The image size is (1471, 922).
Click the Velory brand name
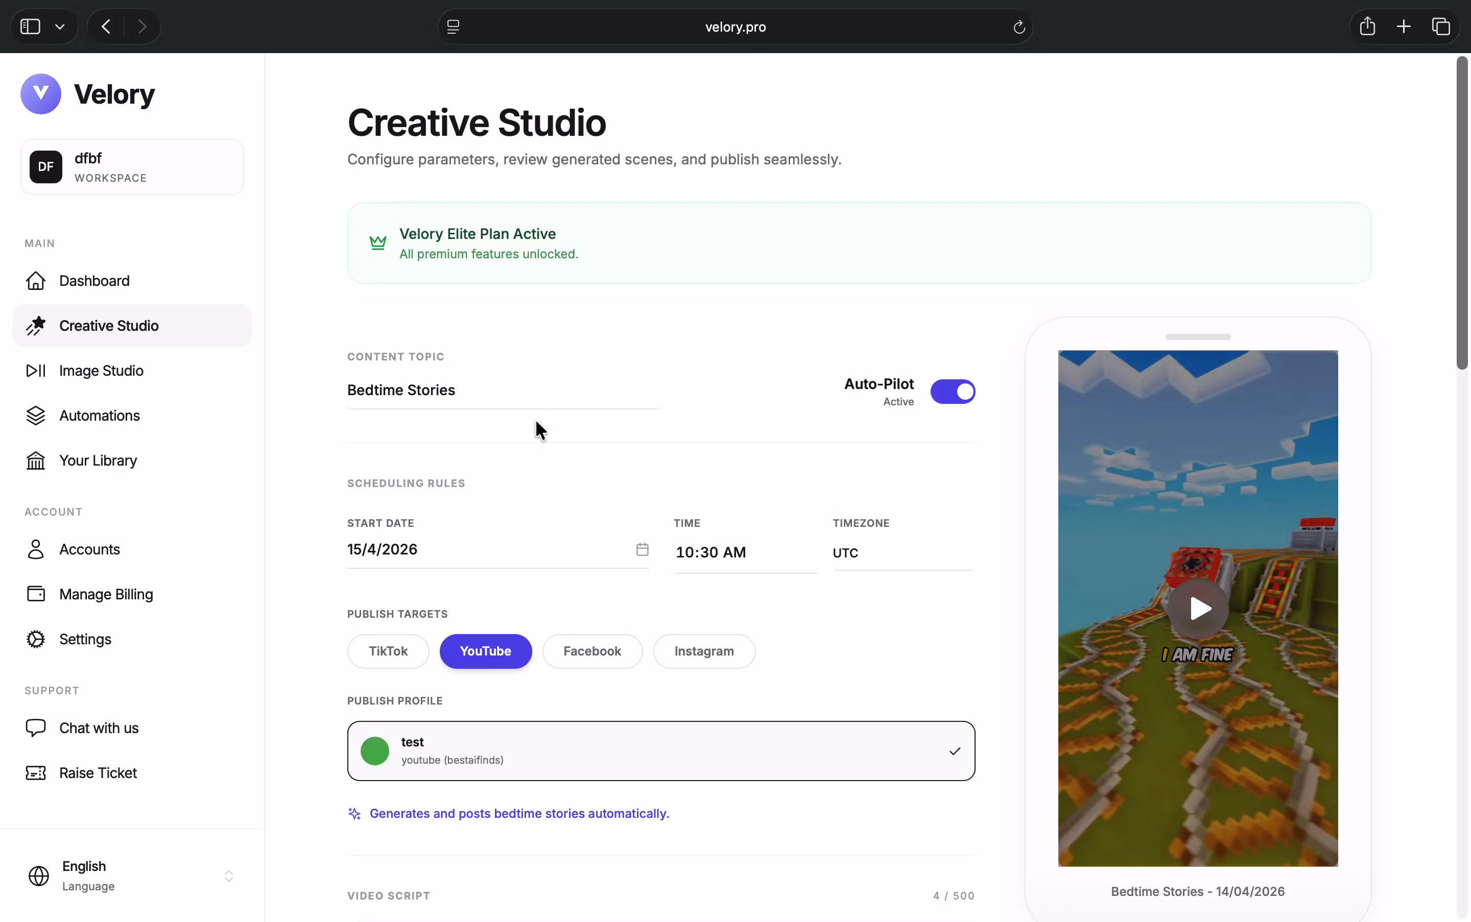coord(115,94)
